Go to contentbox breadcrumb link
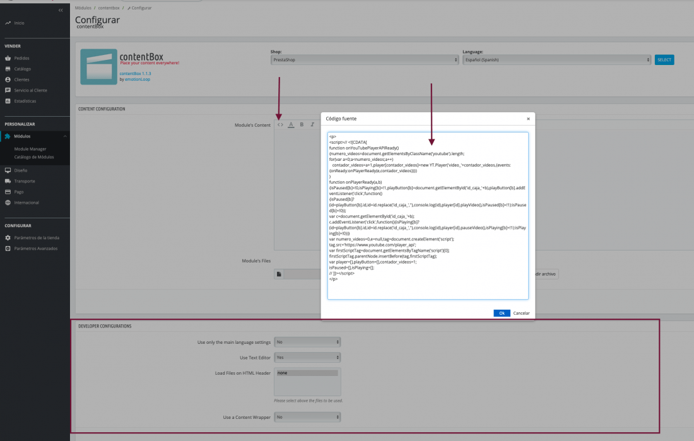 [x=109, y=8]
